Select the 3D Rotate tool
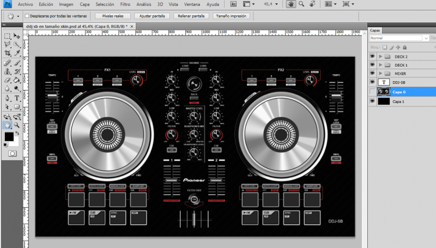436x248 pixels. (8, 117)
